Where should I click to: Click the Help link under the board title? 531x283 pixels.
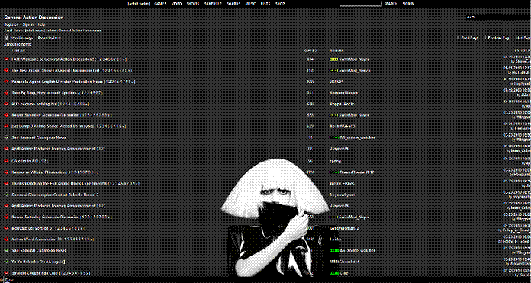[x=41, y=24]
